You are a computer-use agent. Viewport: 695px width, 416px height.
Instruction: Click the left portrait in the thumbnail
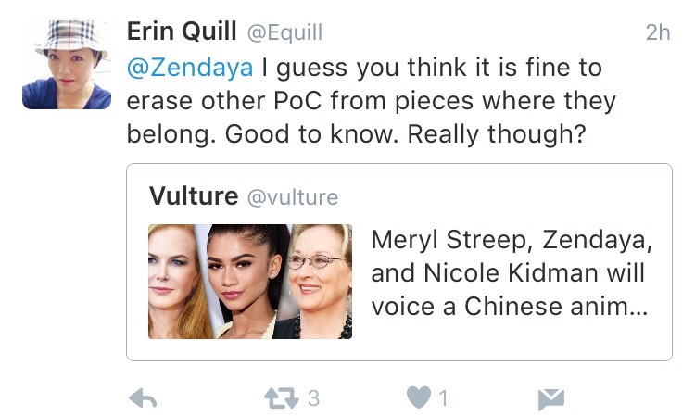point(176,281)
